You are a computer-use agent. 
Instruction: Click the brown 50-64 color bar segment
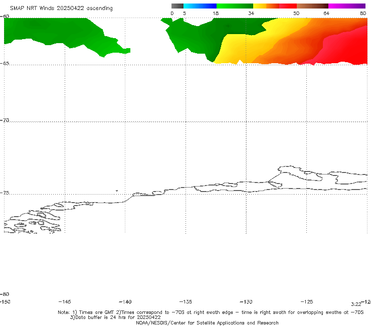pyautogui.click(x=312, y=6)
